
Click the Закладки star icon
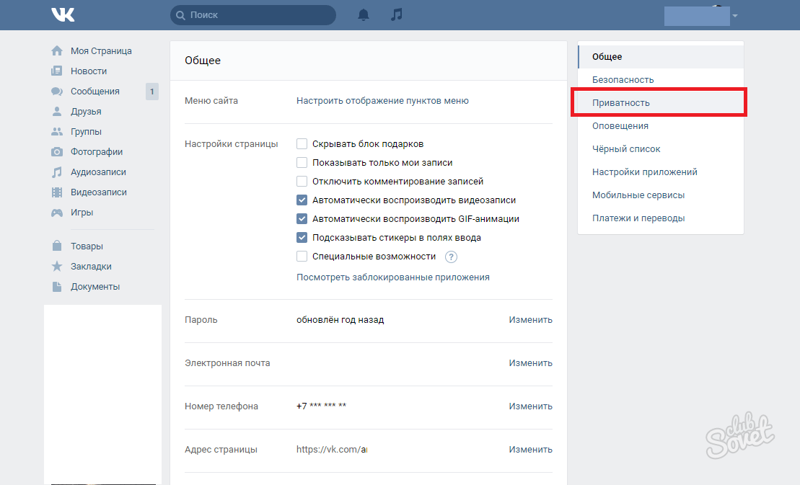pos(57,267)
